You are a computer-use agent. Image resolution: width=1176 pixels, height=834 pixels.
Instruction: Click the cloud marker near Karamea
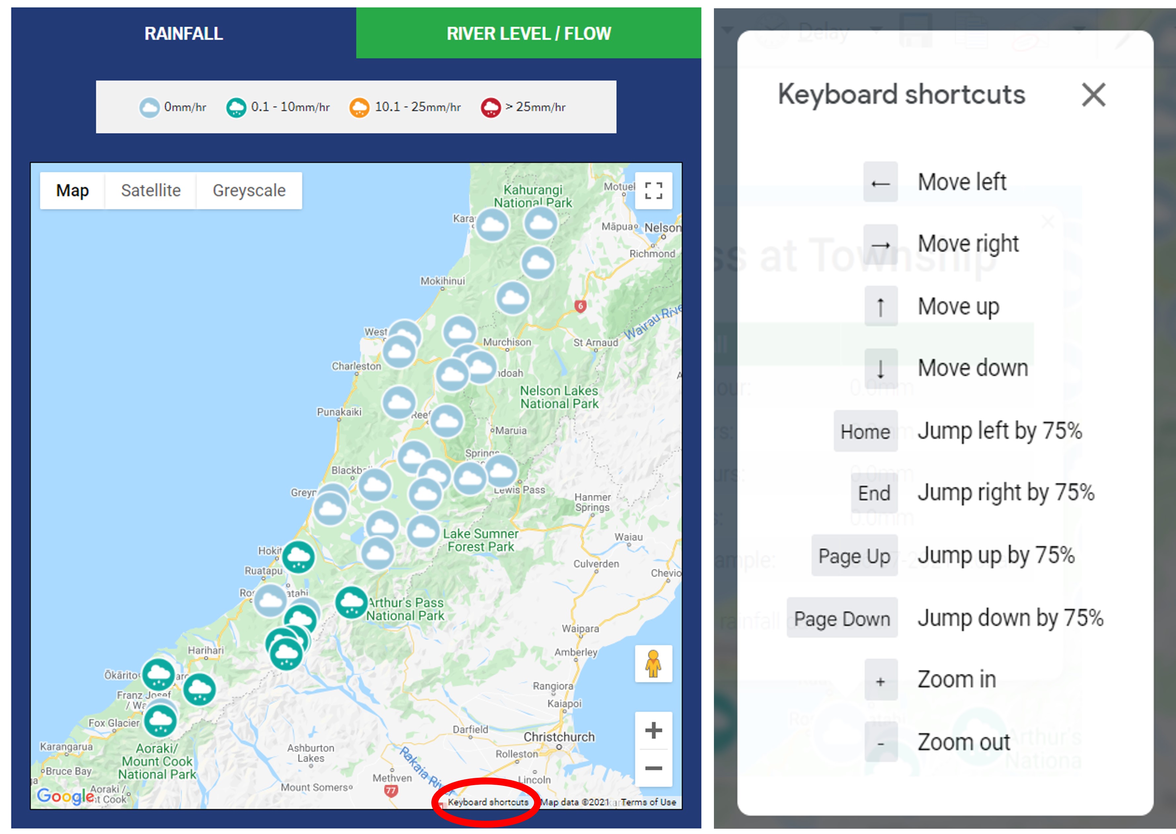492,225
